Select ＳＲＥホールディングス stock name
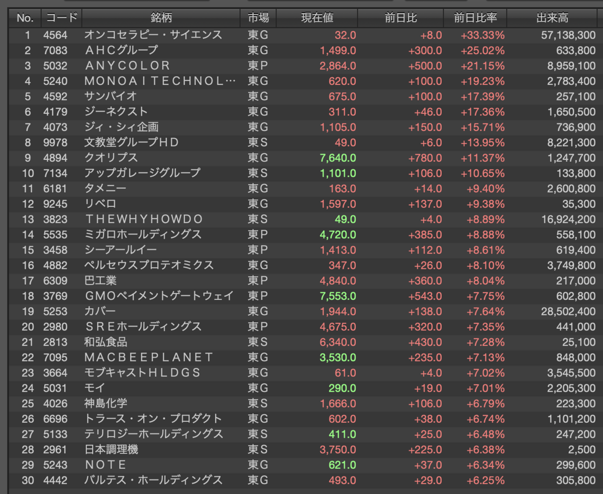The width and height of the screenshot is (603, 494). coord(143,327)
